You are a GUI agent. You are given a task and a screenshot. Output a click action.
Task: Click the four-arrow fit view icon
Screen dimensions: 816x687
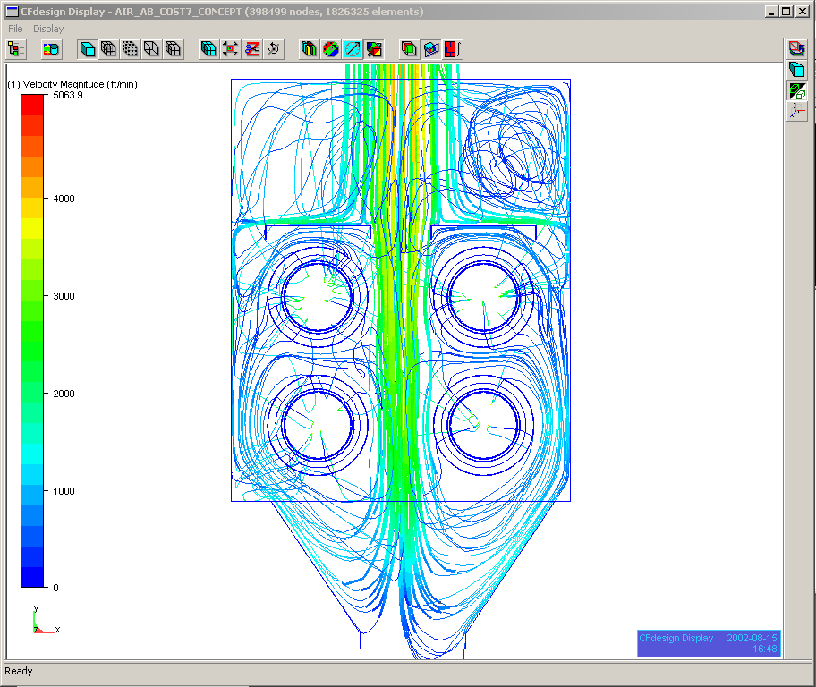tap(231, 49)
